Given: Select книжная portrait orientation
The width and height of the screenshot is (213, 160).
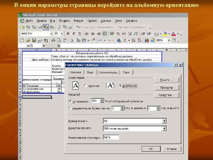Looking at the screenshot, I should tap(85, 86).
